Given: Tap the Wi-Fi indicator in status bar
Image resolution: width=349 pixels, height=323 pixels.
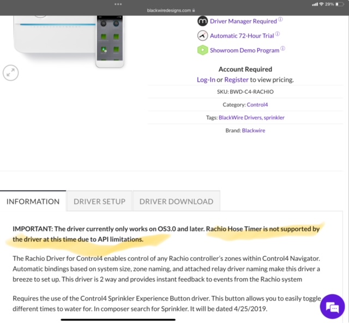Looking at the screenshot, I should tap(321, 4).
